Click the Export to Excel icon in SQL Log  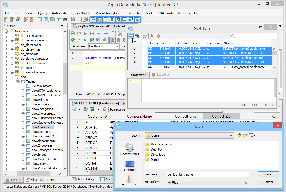point(137,36)
